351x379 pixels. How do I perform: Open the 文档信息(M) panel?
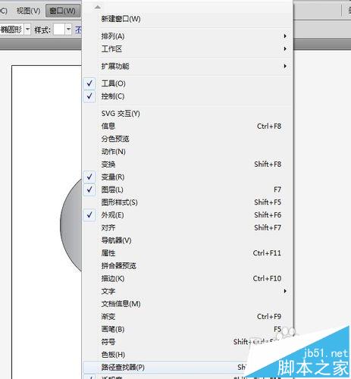point(187,304)
